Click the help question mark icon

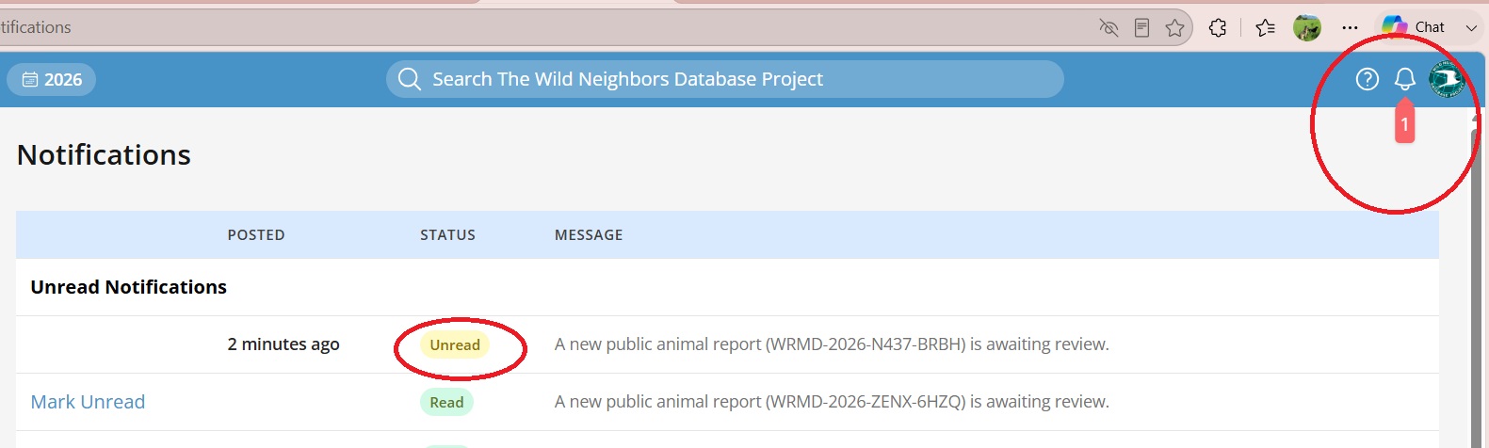tap(1367, 79)
